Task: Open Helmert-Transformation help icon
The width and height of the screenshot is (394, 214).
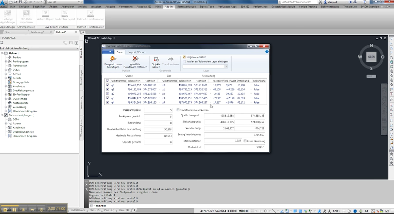Action: pos(267,52)
